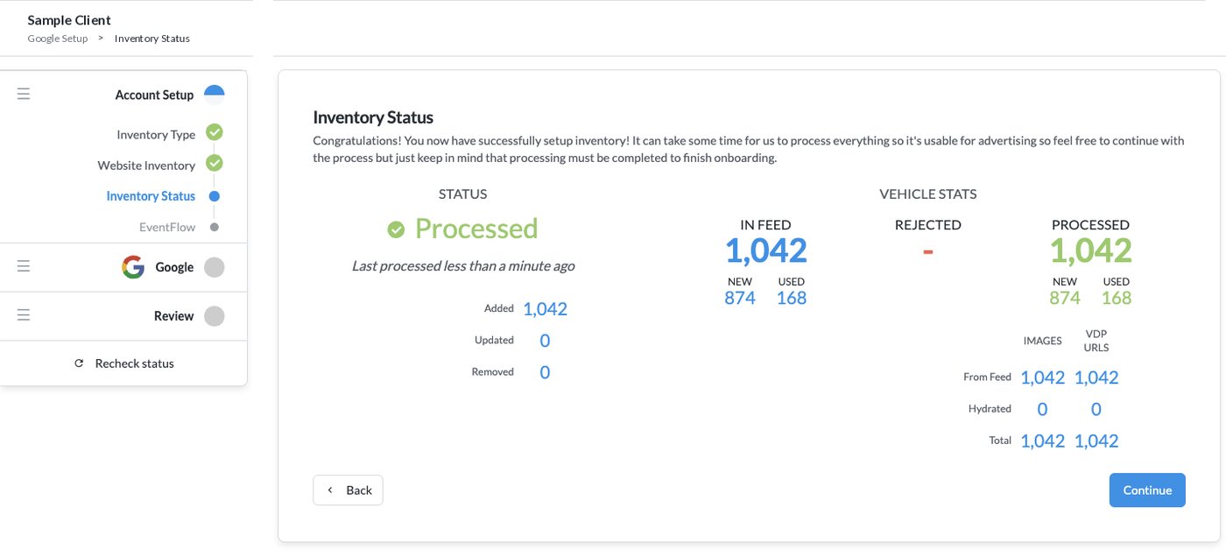Go to the EventFlow step
The height and width of the screenshot is (557, 1226).
coord(167,227)
